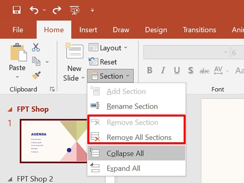The height and width of the screenshot is (183, 244).
Task: Choose Rename Section from the menu
Action: tap(136, 106)
